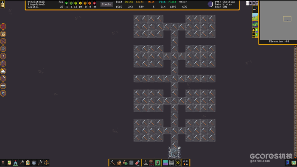Open the Build construction menu
297x167 pixels.
145,163
